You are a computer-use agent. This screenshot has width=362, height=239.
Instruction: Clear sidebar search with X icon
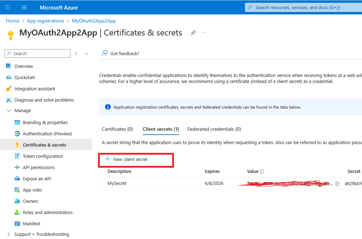pos(76,54)
